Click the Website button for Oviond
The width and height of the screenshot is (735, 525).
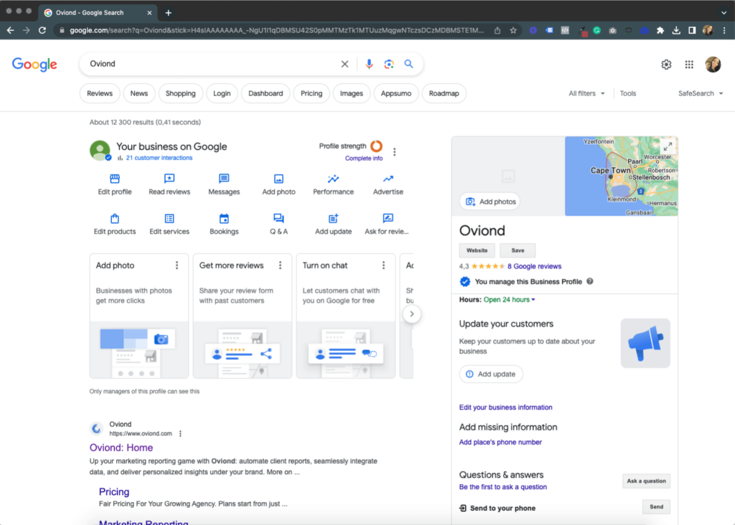tap(477, 250)
